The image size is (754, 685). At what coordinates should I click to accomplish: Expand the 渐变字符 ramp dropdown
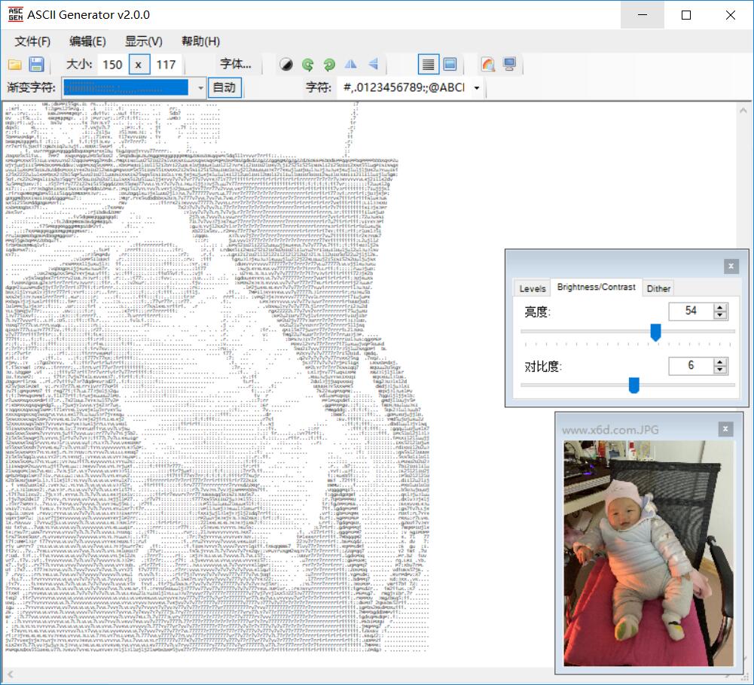(200, 88)
